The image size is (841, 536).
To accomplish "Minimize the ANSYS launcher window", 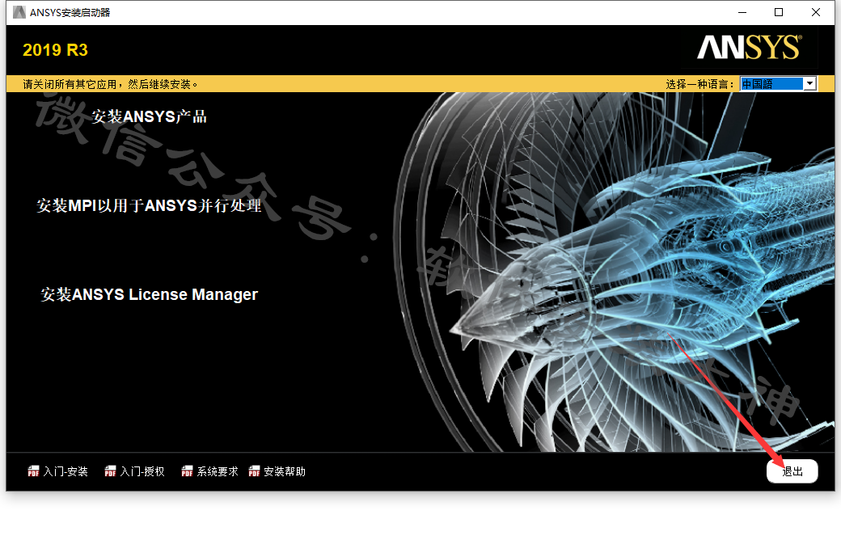I will click(742, 12).
